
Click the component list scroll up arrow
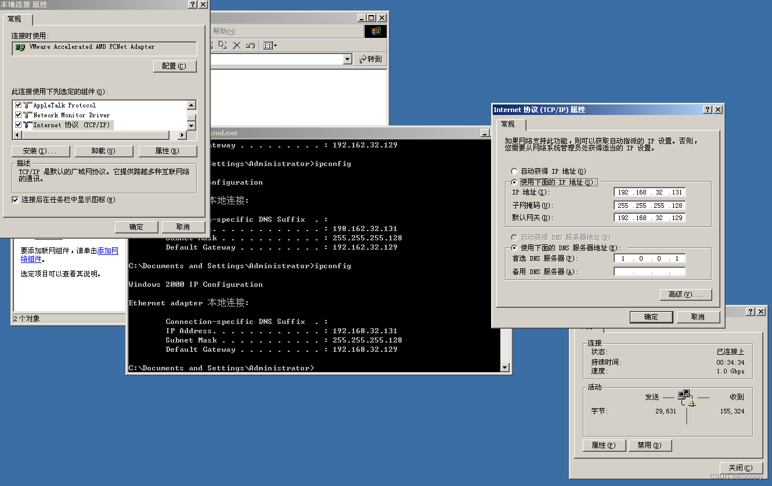click(x=191, y=105)
